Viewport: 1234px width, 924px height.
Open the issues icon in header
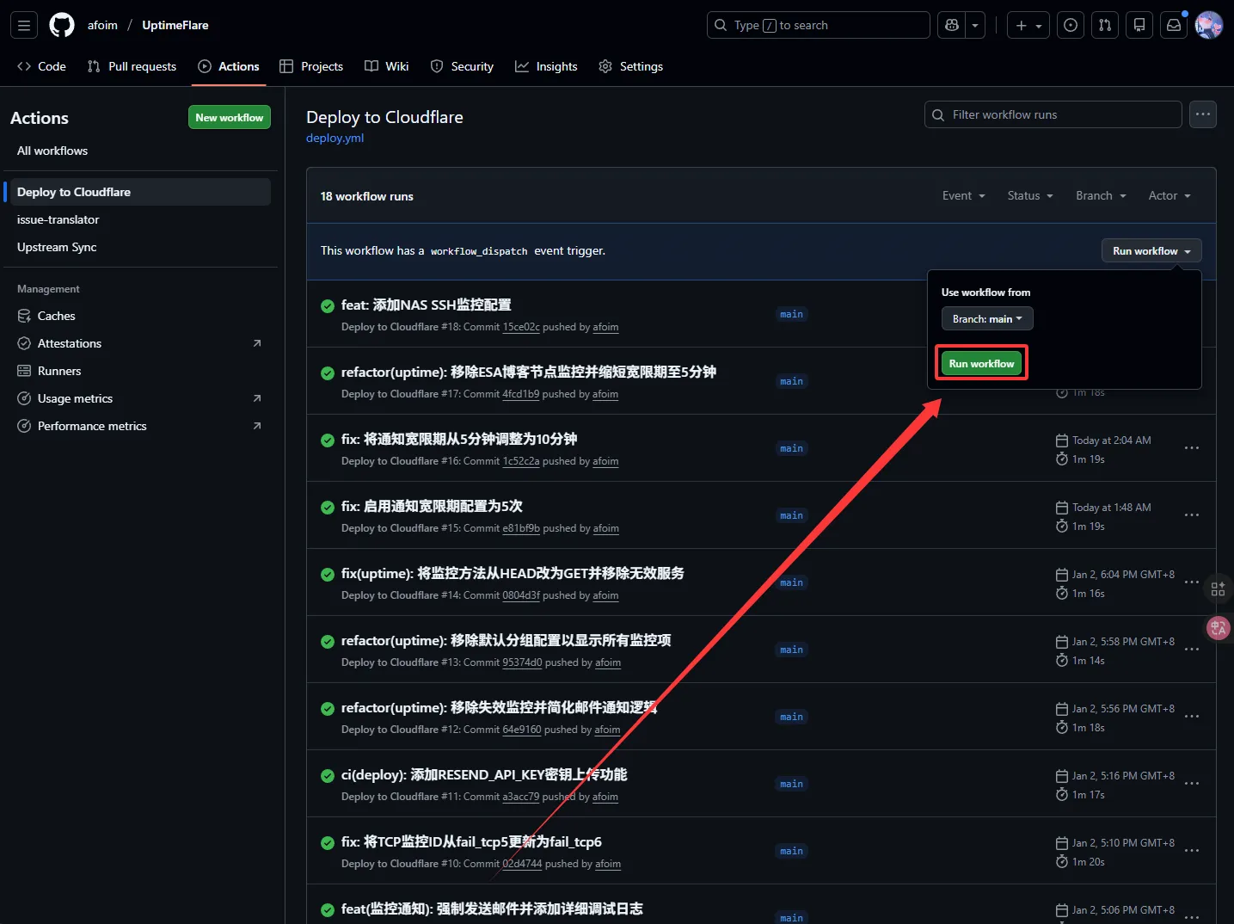[x=1071, y=25]
